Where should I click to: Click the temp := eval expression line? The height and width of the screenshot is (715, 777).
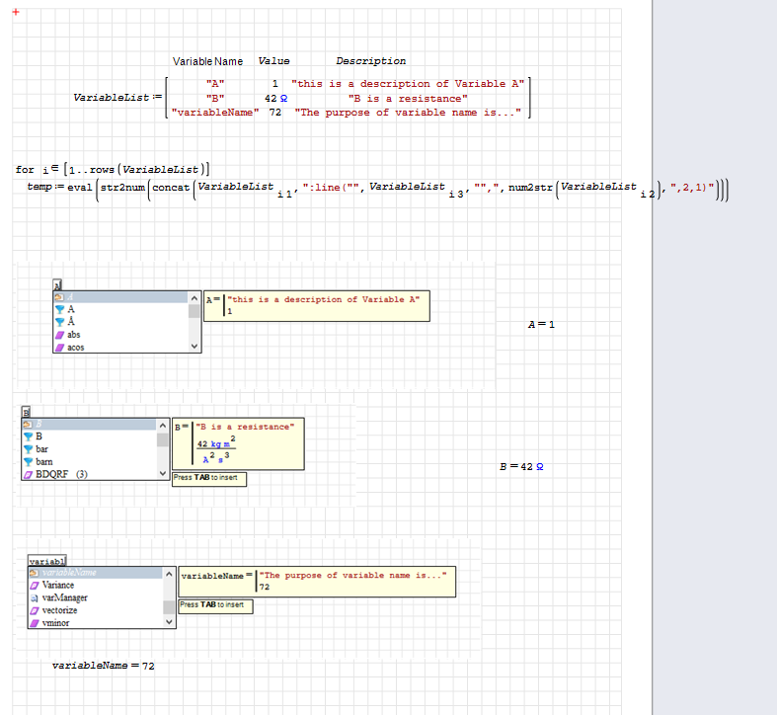point(375,190)
